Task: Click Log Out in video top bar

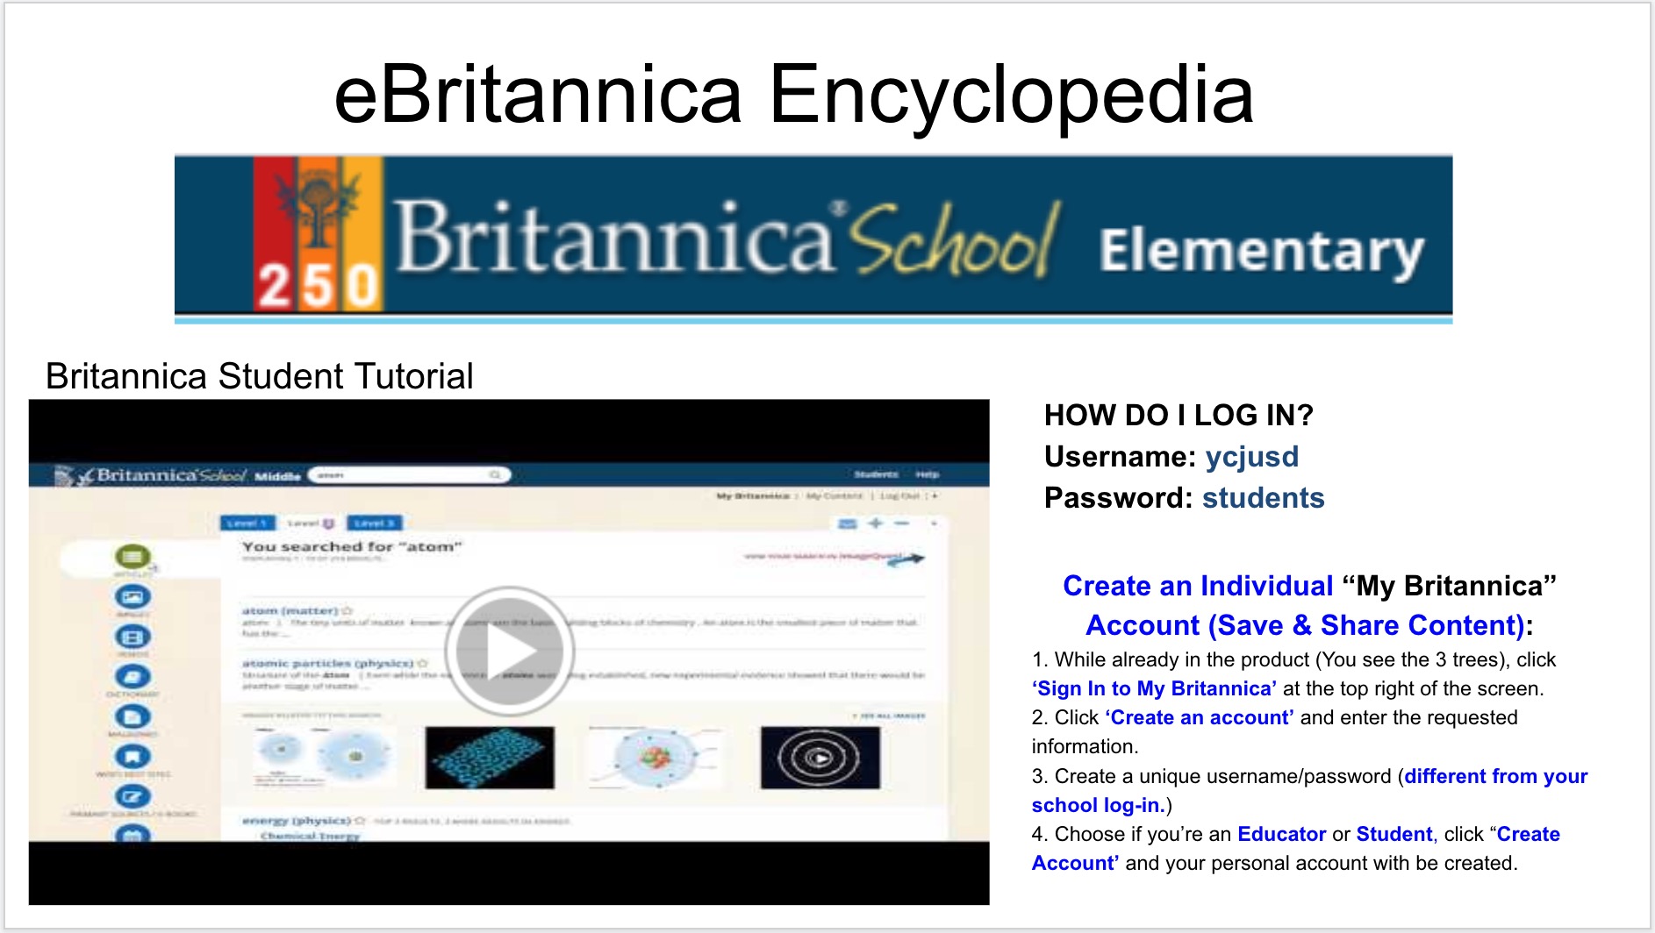Action: (899, 496)
